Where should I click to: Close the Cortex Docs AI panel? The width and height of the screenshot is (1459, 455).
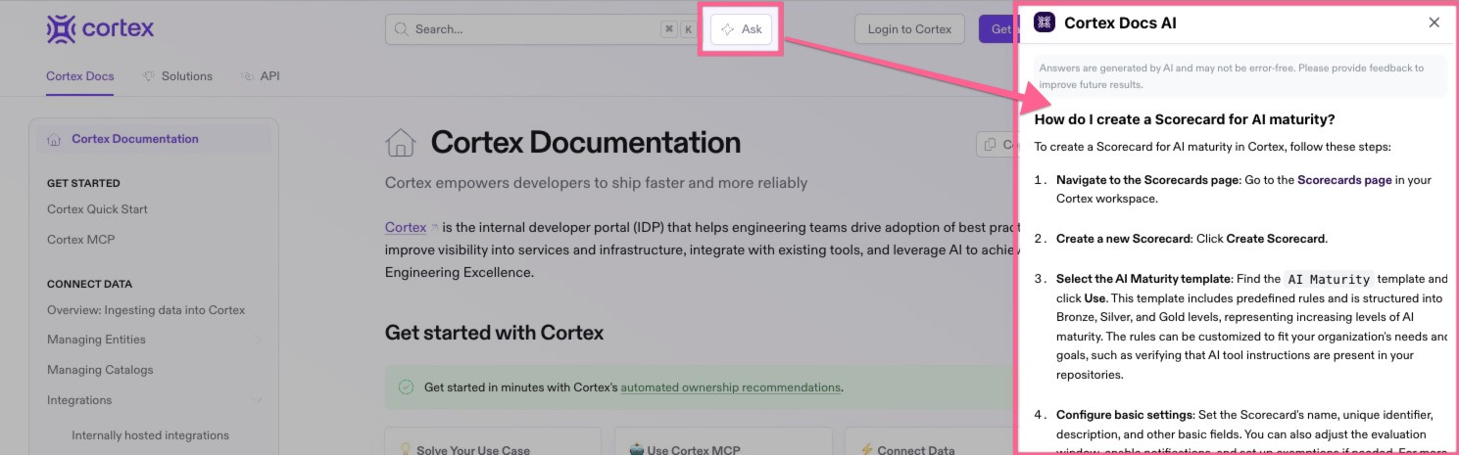(1435, 23)
